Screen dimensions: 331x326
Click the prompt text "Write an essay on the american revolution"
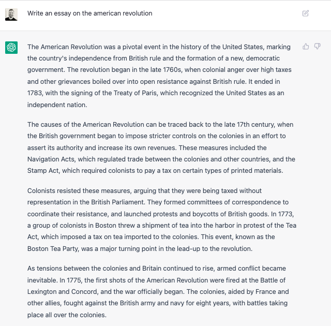(90, 13)
